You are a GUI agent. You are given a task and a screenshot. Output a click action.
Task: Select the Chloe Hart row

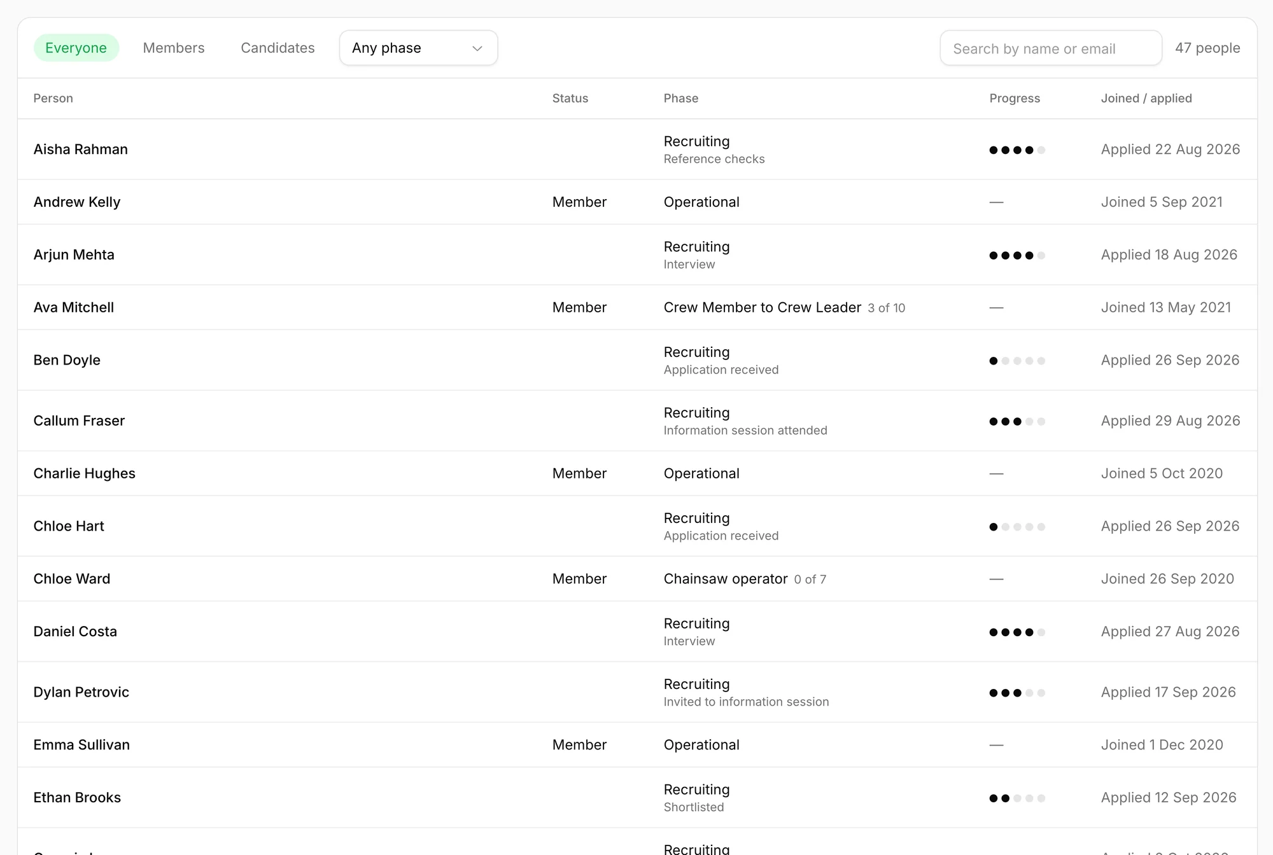tap(637, 526)
